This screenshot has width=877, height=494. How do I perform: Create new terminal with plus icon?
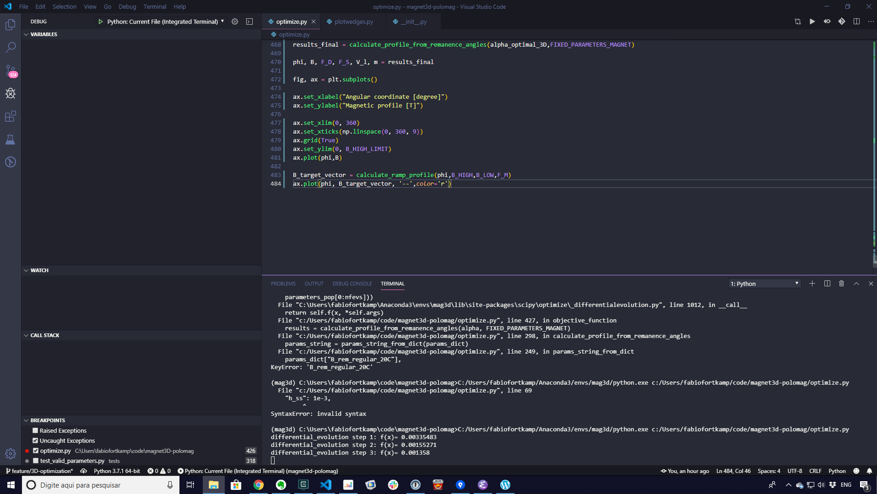[812, 284]
